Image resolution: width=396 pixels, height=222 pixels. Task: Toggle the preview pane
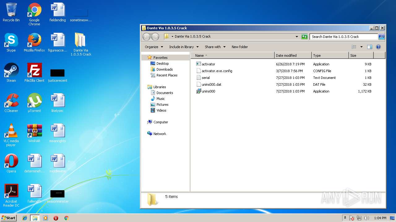point(370,47)
